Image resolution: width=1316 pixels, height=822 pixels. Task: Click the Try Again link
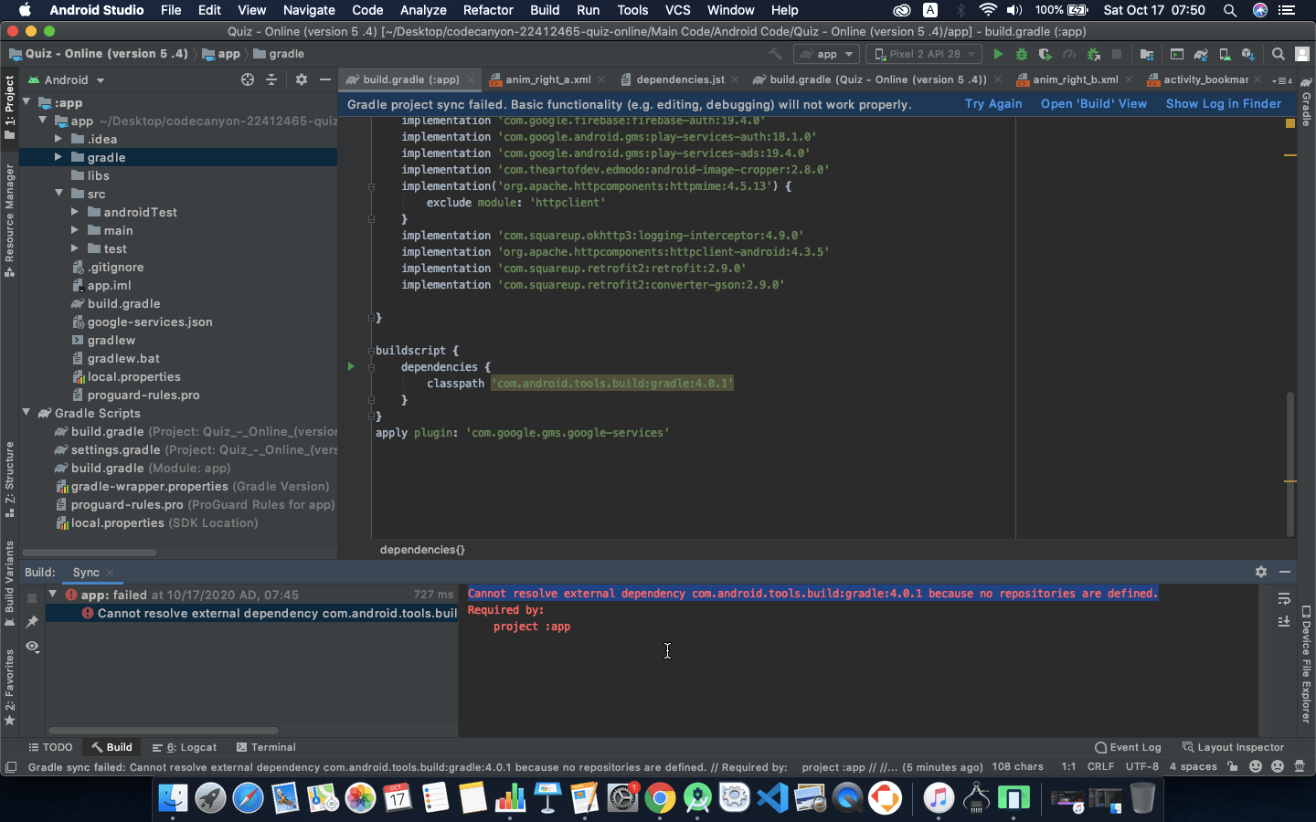click(993, 104)
